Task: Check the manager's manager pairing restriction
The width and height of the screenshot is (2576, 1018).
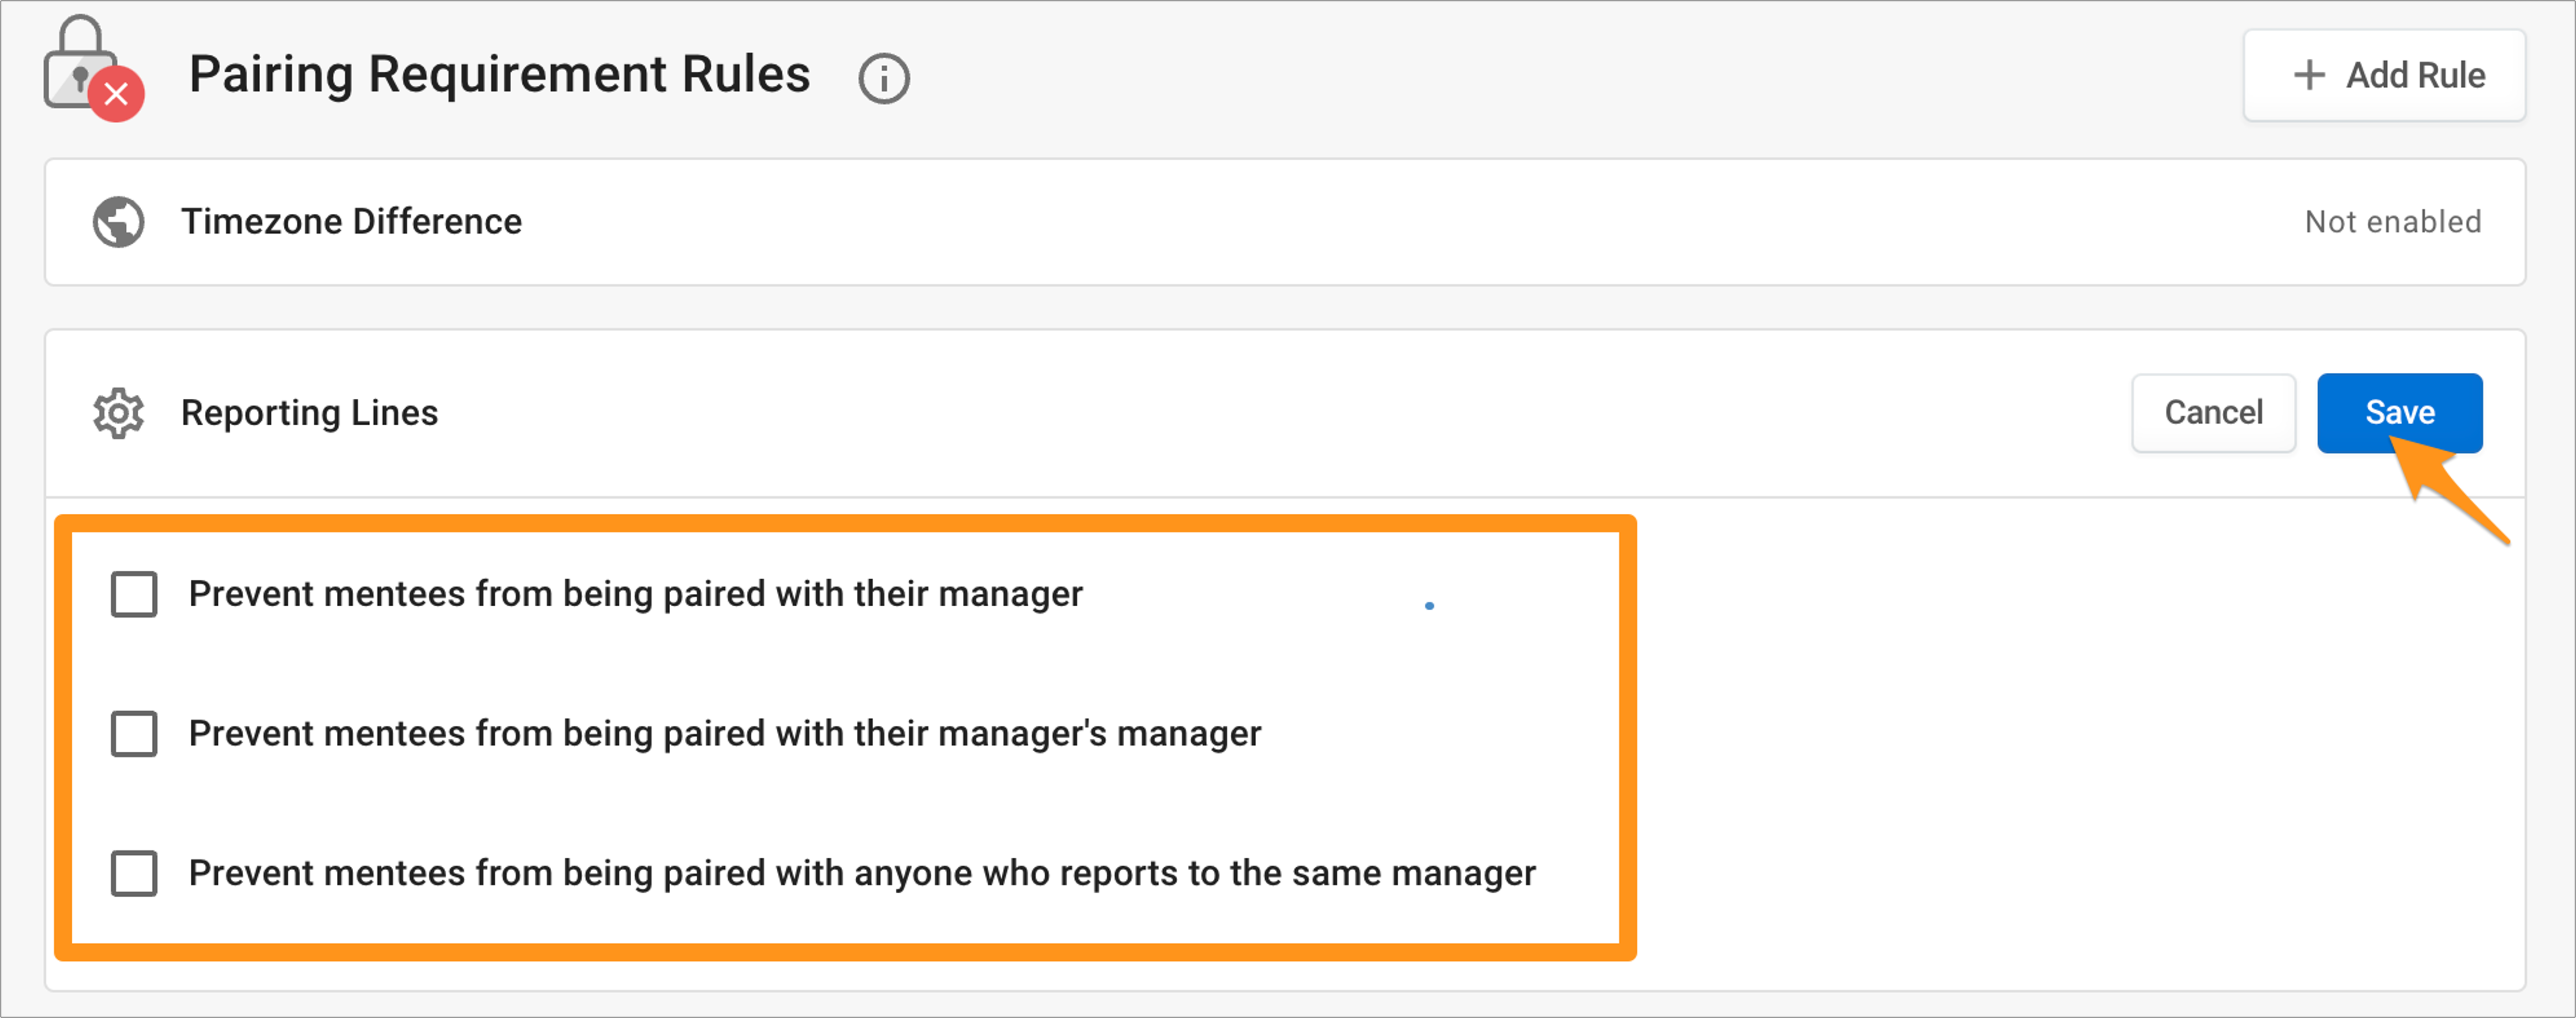Action: point(134,734)
